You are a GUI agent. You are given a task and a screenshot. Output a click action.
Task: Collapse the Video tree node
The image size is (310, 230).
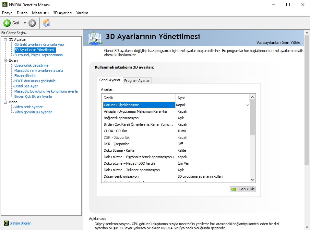[5, 102]
